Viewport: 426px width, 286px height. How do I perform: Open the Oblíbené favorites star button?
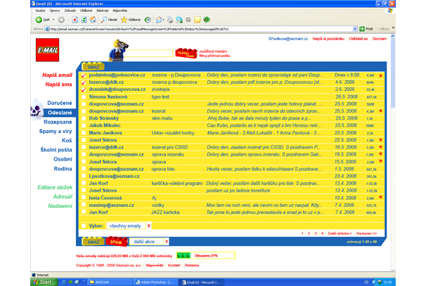coord(130,20)
